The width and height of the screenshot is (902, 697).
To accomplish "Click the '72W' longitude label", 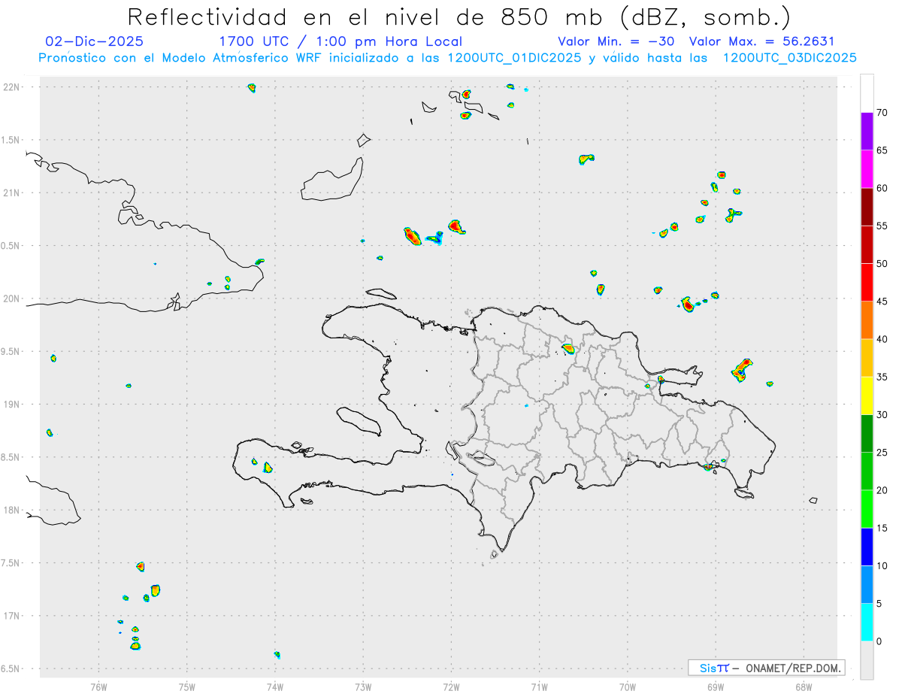I will (x=451, y=687).
